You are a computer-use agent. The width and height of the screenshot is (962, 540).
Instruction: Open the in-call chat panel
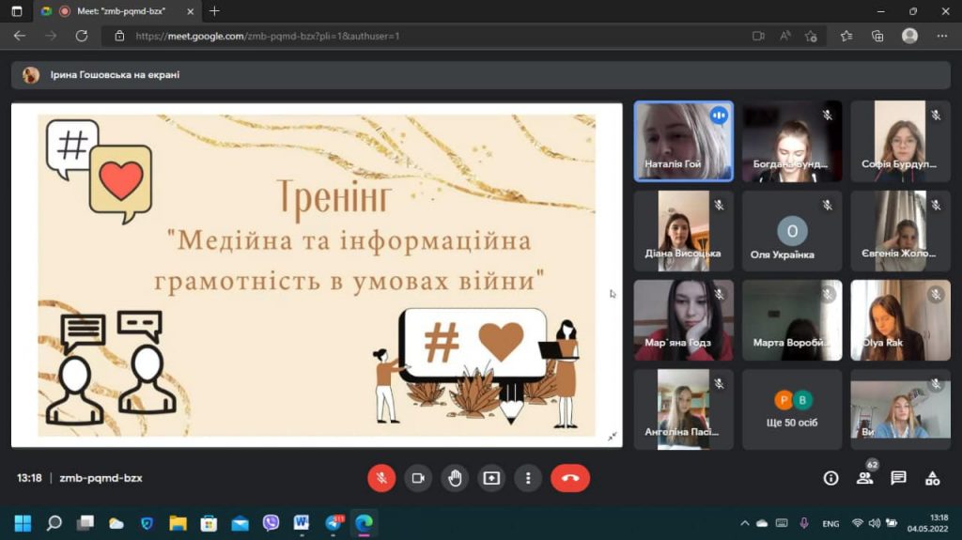pos(898,478)
